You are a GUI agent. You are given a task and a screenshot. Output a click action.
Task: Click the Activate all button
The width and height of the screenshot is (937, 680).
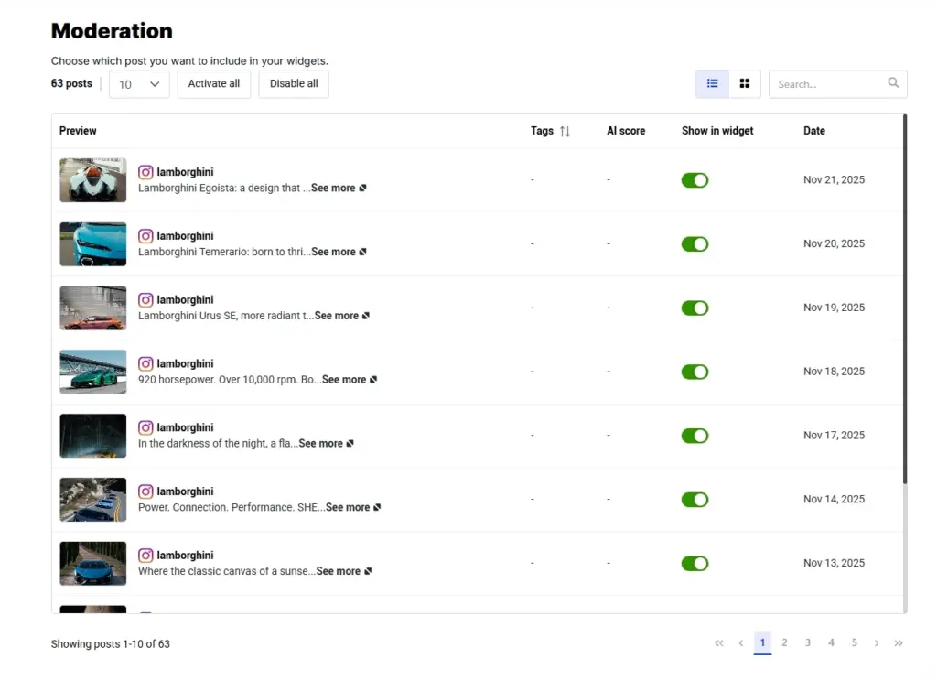pos(213,83)
